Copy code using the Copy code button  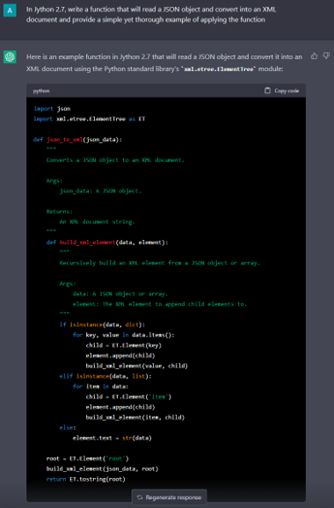point(281,91)
